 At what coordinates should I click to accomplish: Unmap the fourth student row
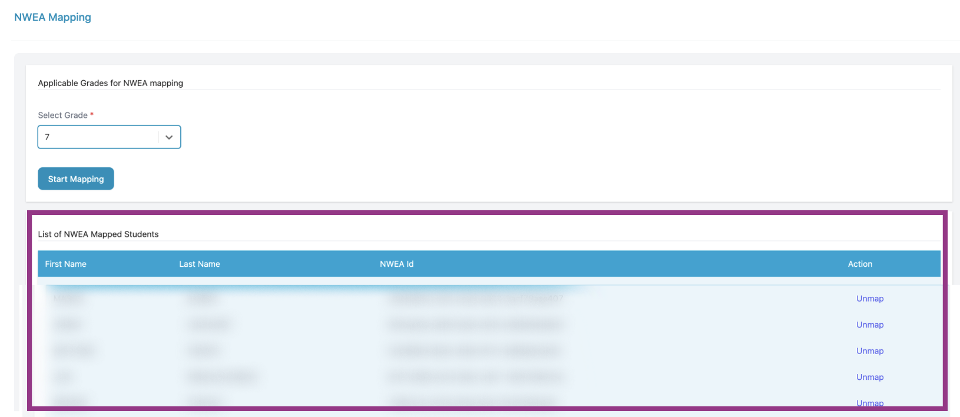click(870, 377)
